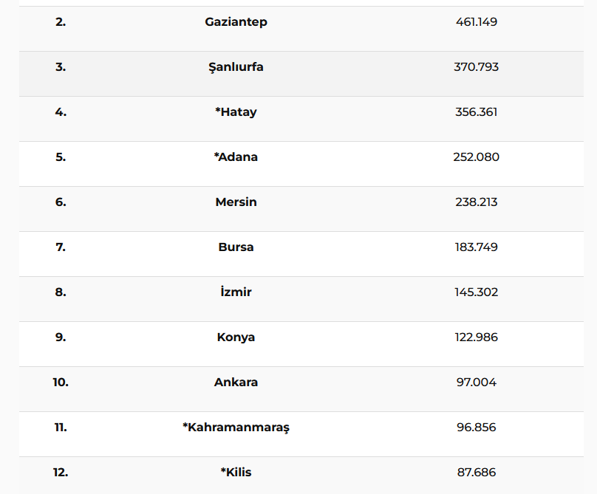This screenshot has width=597, height=494.
Task: Click rank number 7. in table
Action: click(x=61, y=247)
